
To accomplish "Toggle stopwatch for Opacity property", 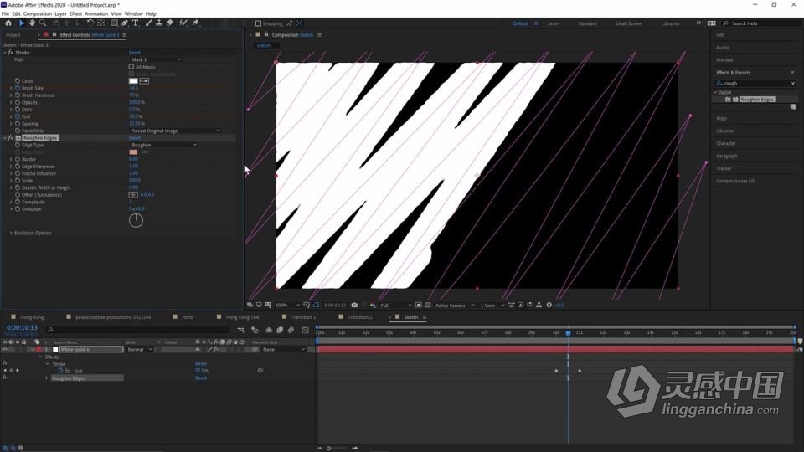I will (x=18, y=102).
